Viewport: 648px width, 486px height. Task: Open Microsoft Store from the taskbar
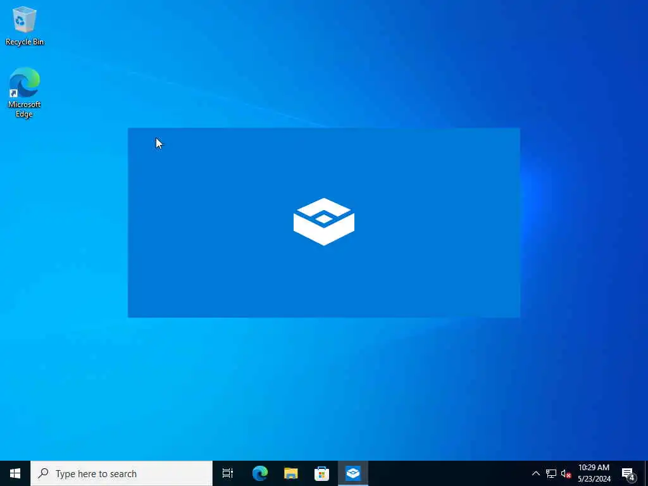pos(322,473)
